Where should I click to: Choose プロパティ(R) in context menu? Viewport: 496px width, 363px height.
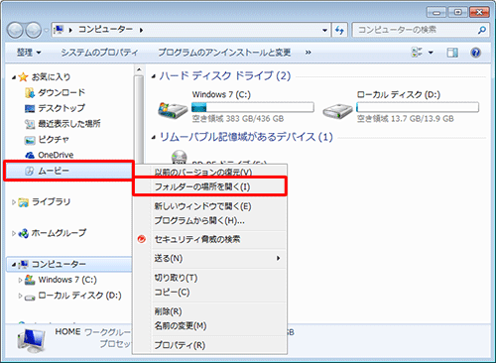pyautogui.click(x=209, y=345)
